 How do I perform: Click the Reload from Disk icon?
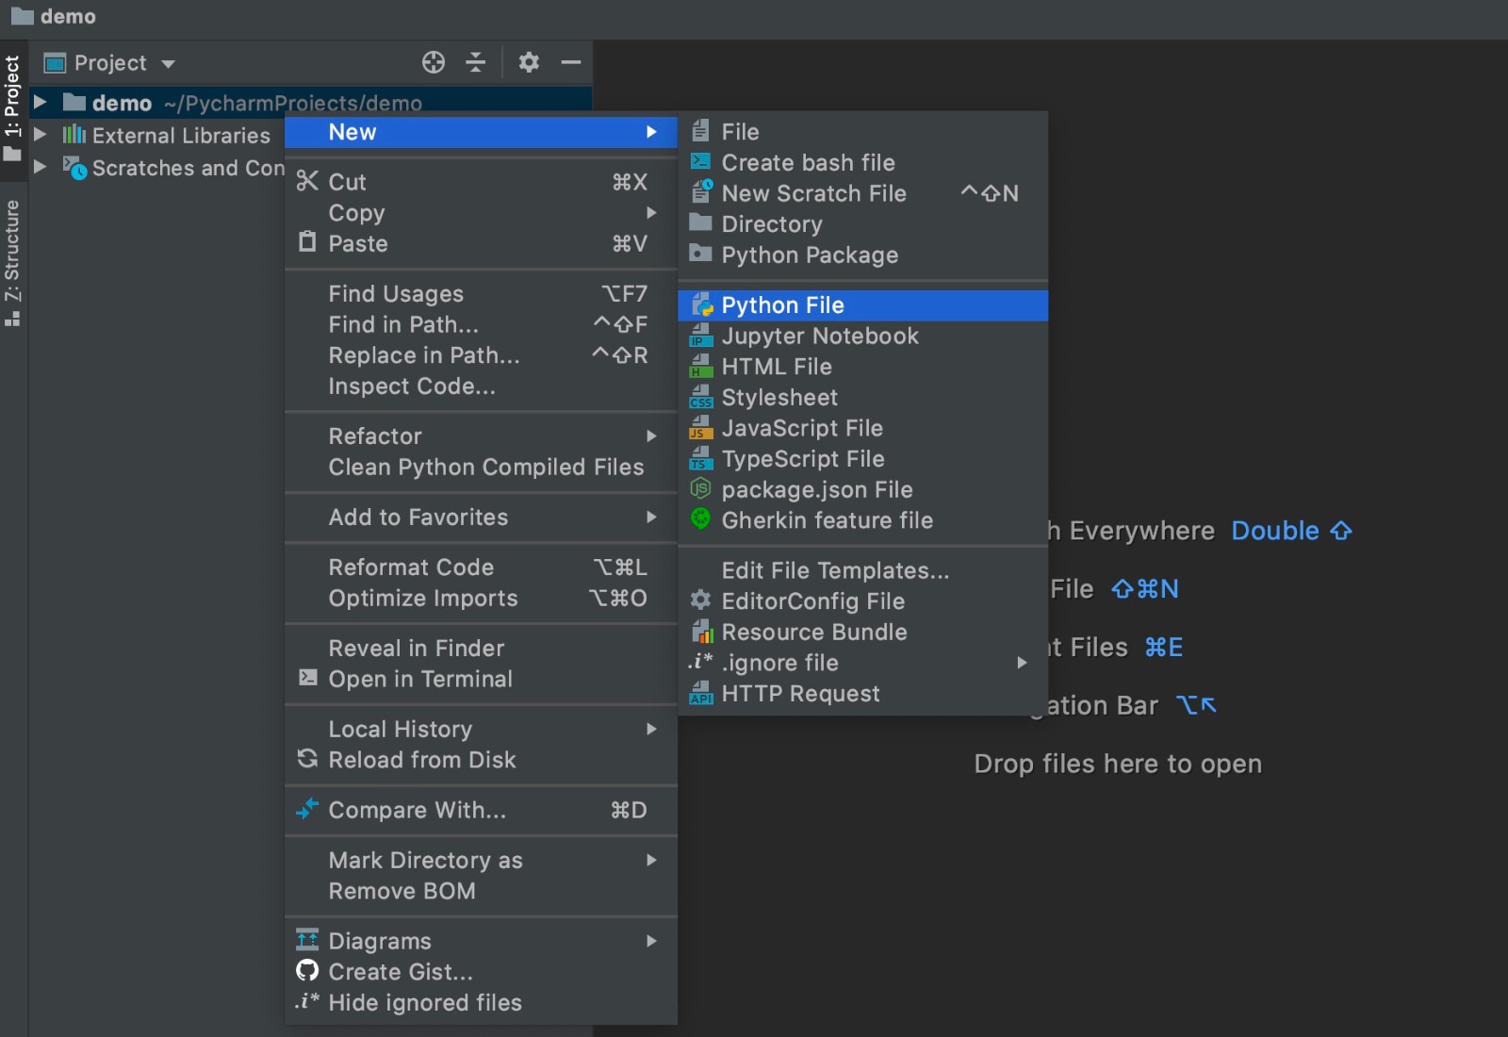pos(307,758)
